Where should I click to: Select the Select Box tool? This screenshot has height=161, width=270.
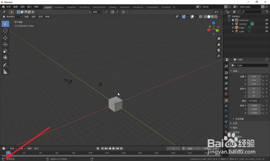pos(5,24)
